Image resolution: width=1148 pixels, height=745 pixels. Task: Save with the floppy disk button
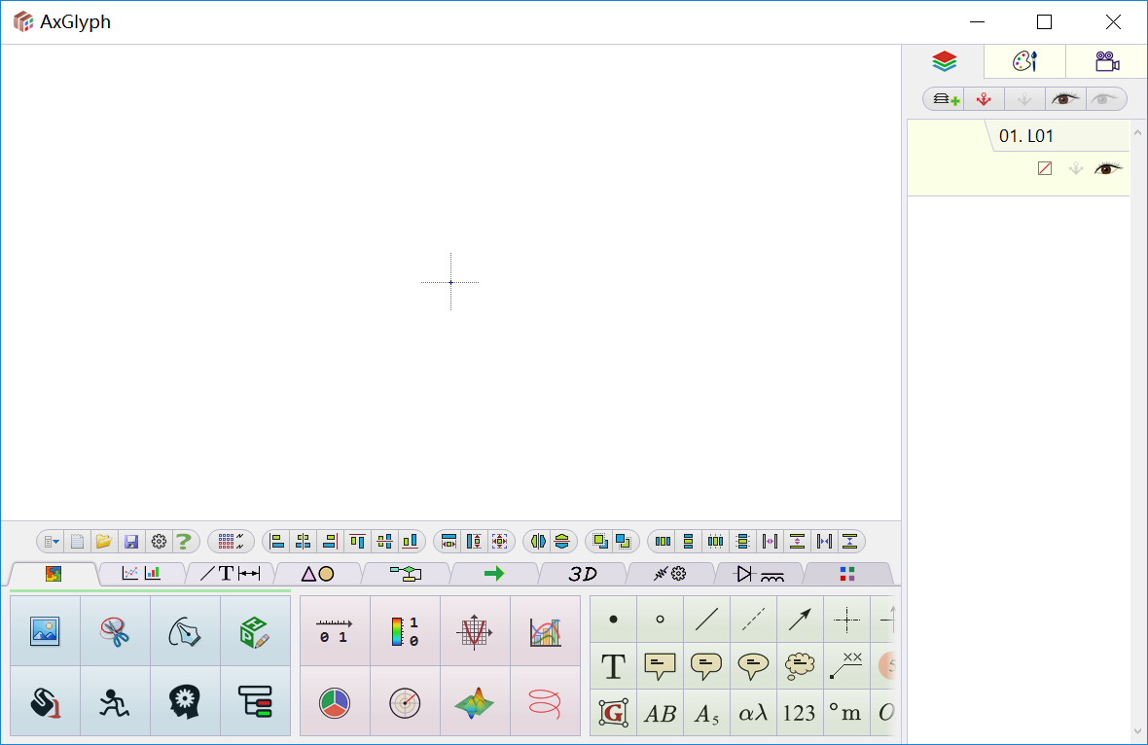click(x=131, y=542)
